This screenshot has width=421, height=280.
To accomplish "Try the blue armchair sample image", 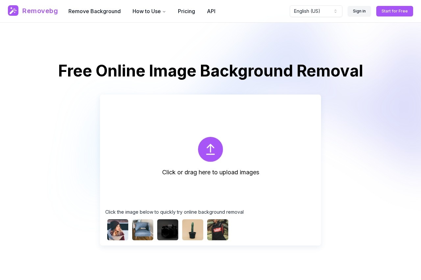I will click(x=143, y=230).
